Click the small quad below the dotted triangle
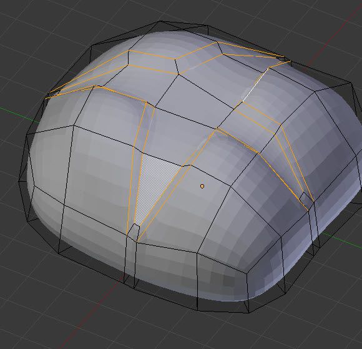362x349 pixels. [134, 232]
